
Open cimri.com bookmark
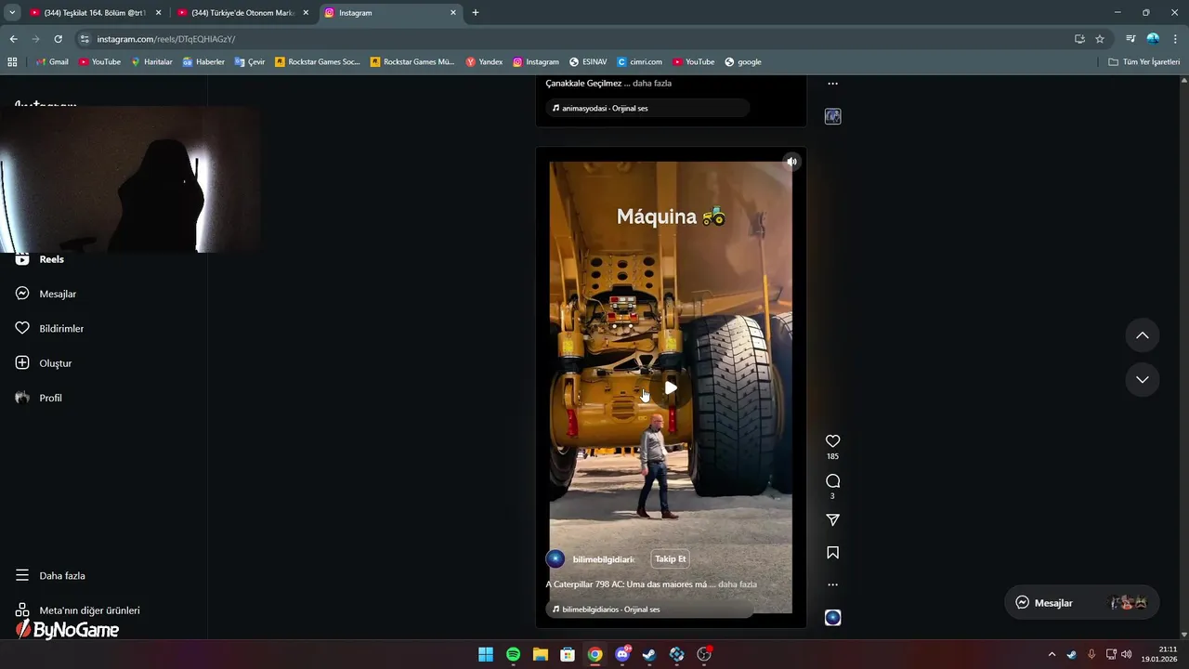[639, 62]
